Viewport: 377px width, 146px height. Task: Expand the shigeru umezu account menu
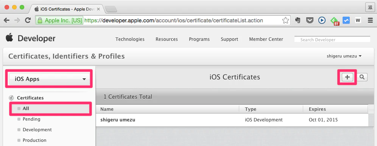344,56
